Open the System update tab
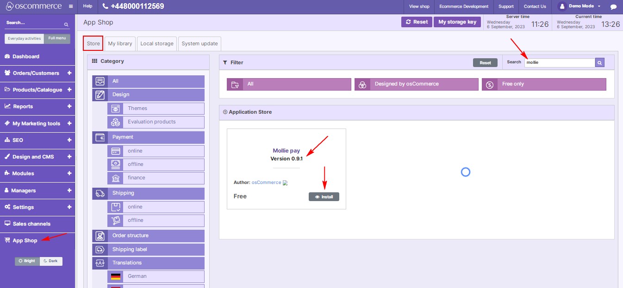This screenshot has height=288, width=623. click(199, 43)
